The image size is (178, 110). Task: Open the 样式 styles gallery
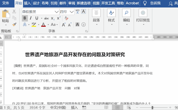coord(111,17)
